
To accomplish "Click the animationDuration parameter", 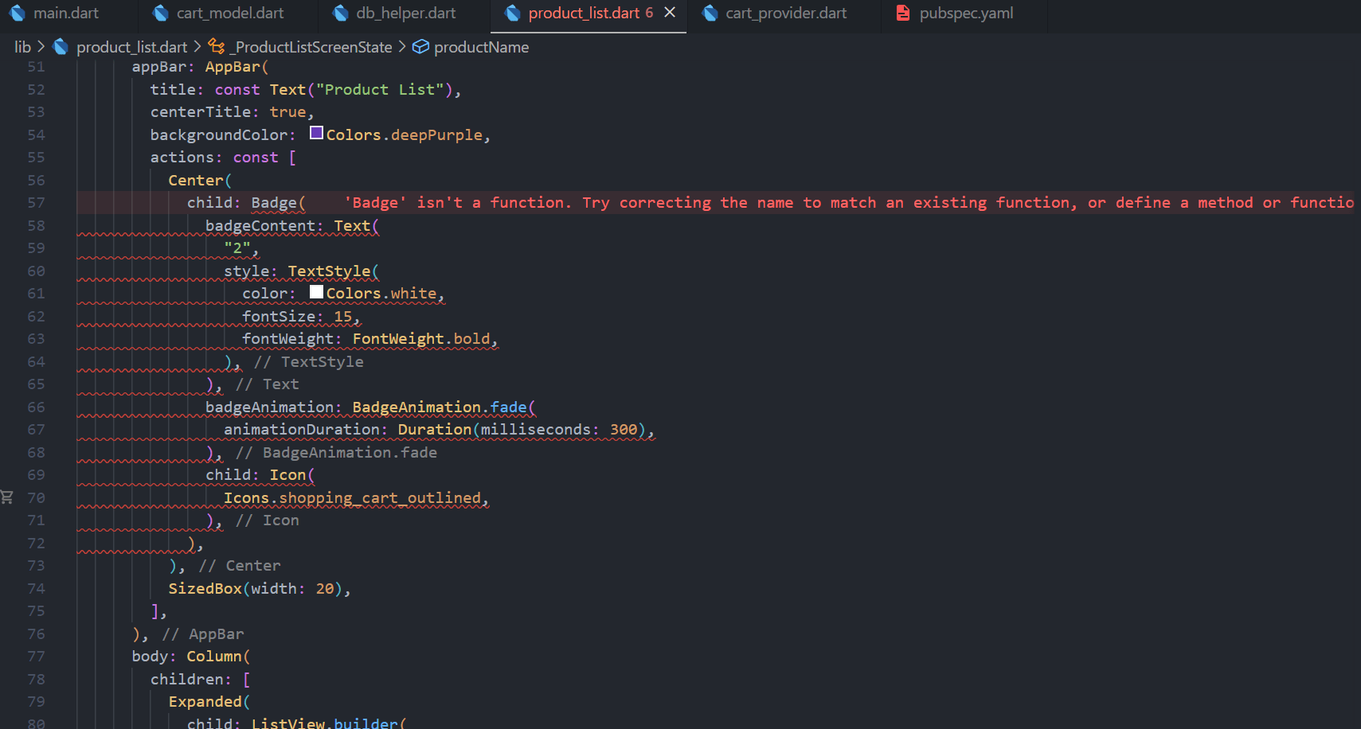I will point(302,430).
